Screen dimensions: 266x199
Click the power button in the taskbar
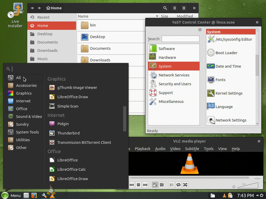click(262, 196)
